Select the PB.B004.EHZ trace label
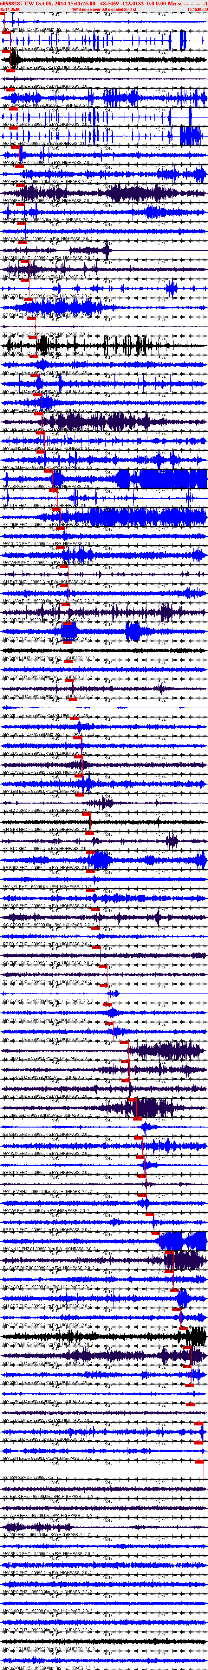Image resolution: width=208 pixels, height=1670 pixels. [49, 314]
